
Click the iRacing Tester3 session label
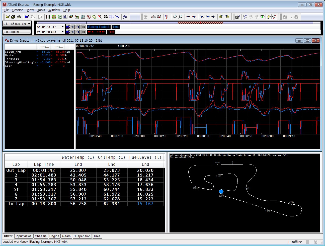click(x=98, y=27)
